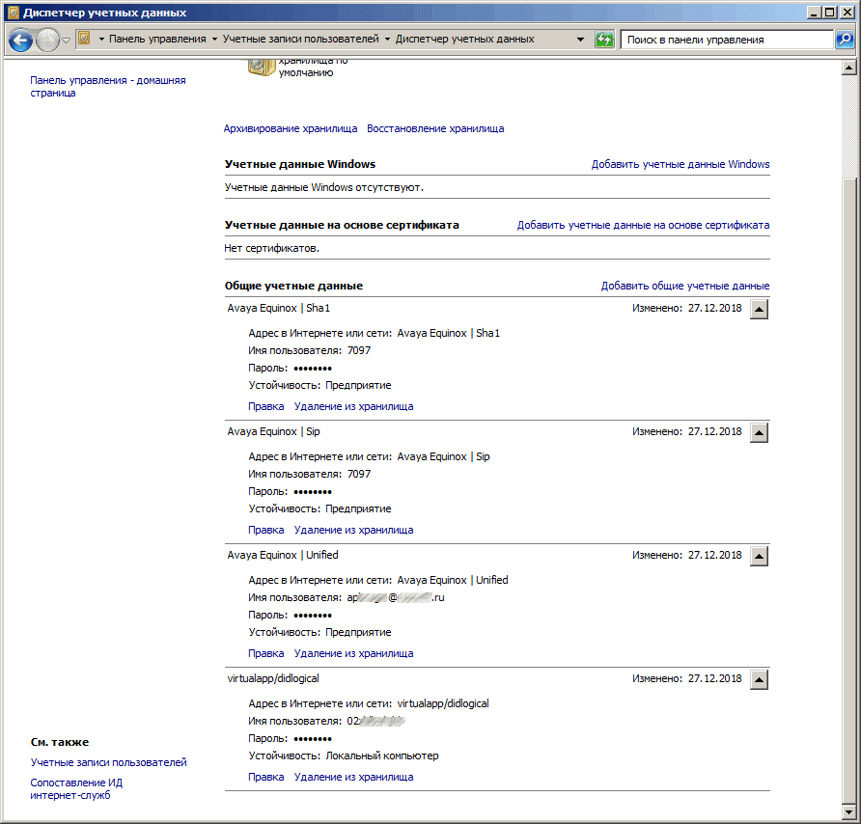Viewport: 861px width, 824px height.
Task: Click 'Имя пользователя: 7097' under Sha1
Action: pos(310,351)
